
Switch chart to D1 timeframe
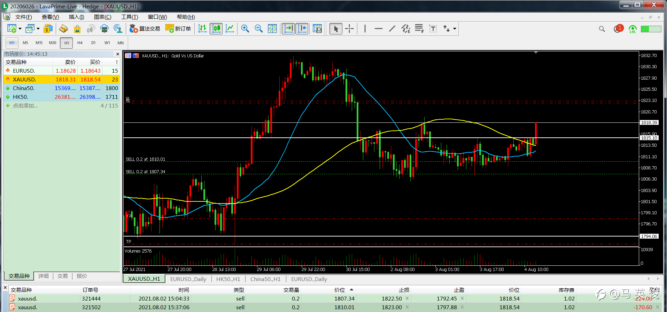coord(93,43)
